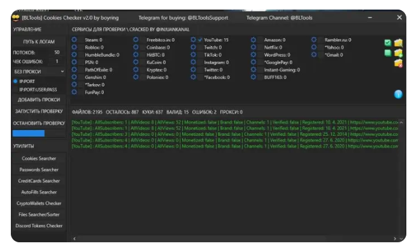Click the green select-all checkmark icon

(x=388, y=43)
